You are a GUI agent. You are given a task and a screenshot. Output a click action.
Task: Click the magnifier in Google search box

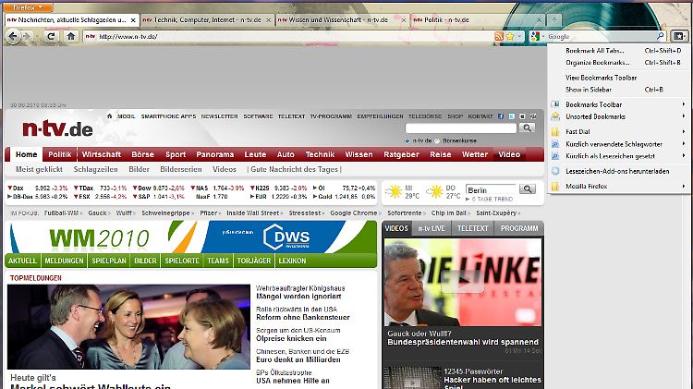point(659,36)
